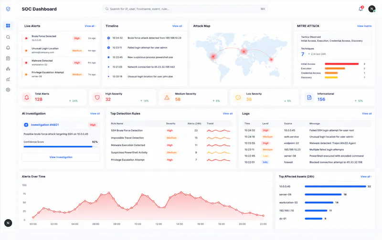This screenshot has height=240, width=382.
Task: Click the Total Alerts bell icon
Action: click(27, 97)
